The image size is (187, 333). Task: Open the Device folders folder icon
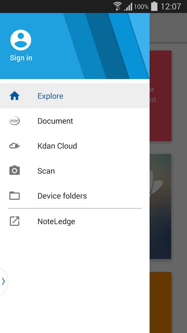click(x=15, y=196)
